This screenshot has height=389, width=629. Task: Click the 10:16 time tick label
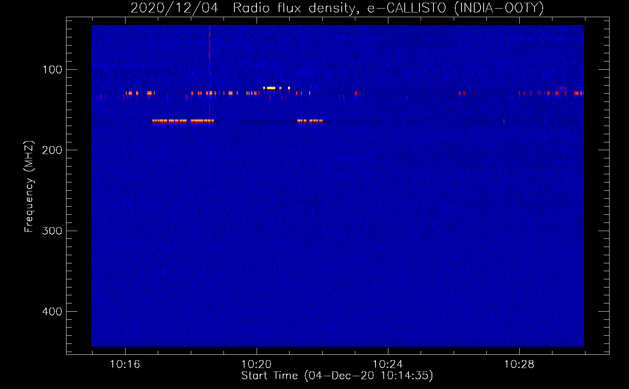coord(125,364)
